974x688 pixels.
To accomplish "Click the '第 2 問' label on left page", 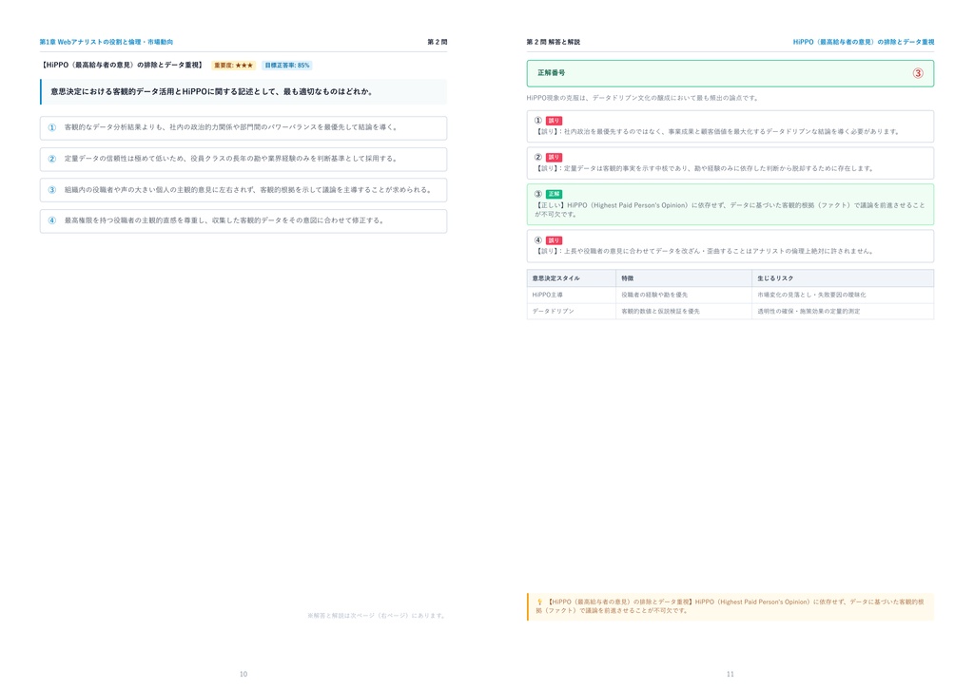I will [438, 42].
